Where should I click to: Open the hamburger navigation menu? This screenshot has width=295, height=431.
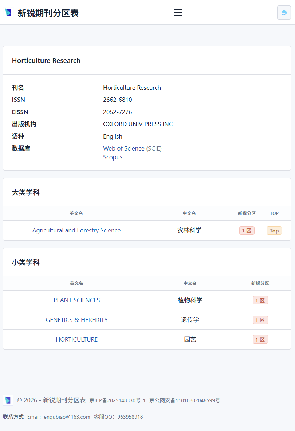click(x=178, y=13)
